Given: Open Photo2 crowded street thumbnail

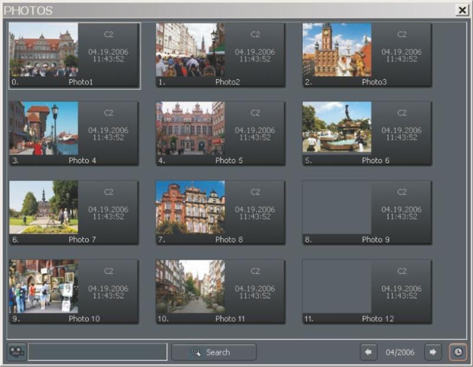Looking at the screenshot, I should [190, 50].
